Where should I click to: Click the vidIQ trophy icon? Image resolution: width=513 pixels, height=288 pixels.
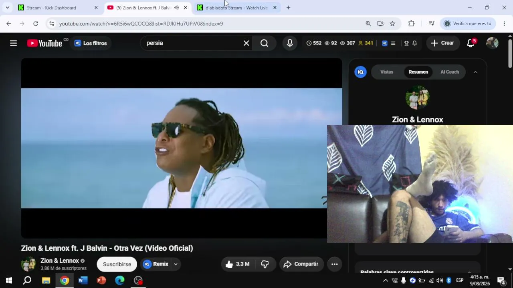click(x=406, y=43)
